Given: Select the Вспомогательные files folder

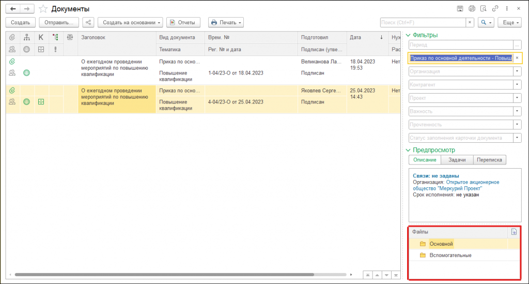Looking at the screenshot, I should [x=450, y=256].
